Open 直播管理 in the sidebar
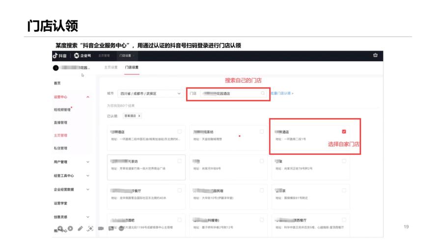This screenshot has width=436, height=245. pos(60,122)
